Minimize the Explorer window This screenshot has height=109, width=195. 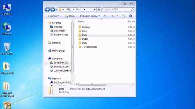tap(119, 4)
